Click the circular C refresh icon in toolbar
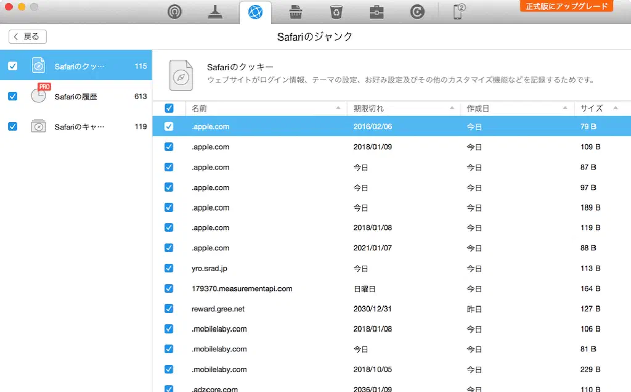This screenshot has height=392, width=631. coord(417,12)
